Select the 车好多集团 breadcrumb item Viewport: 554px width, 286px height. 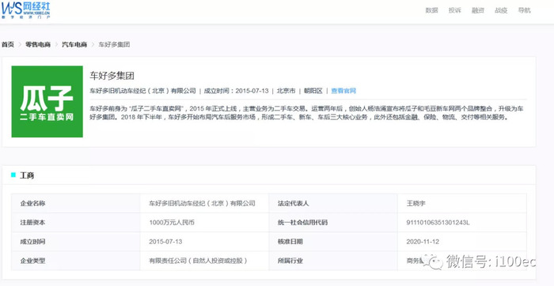(114, 44)
